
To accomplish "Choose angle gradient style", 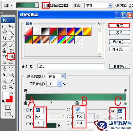I will [56, 5].
